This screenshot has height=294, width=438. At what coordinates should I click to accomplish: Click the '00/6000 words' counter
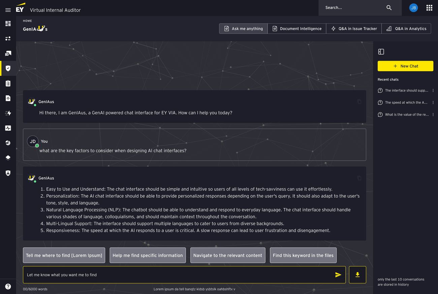(x=35, y=289)
